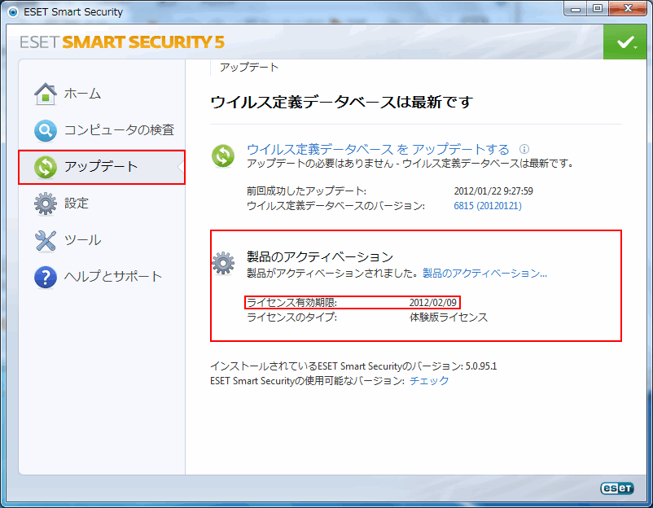Click the Tools wrench icon in sidebar
The image size is (653, 508).
point(46,240)
